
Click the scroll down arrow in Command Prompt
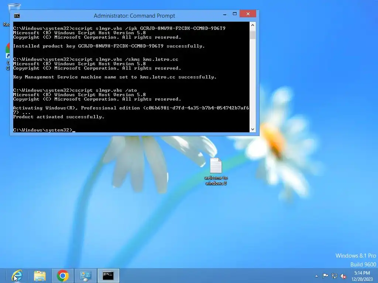[x=252, y=129]
